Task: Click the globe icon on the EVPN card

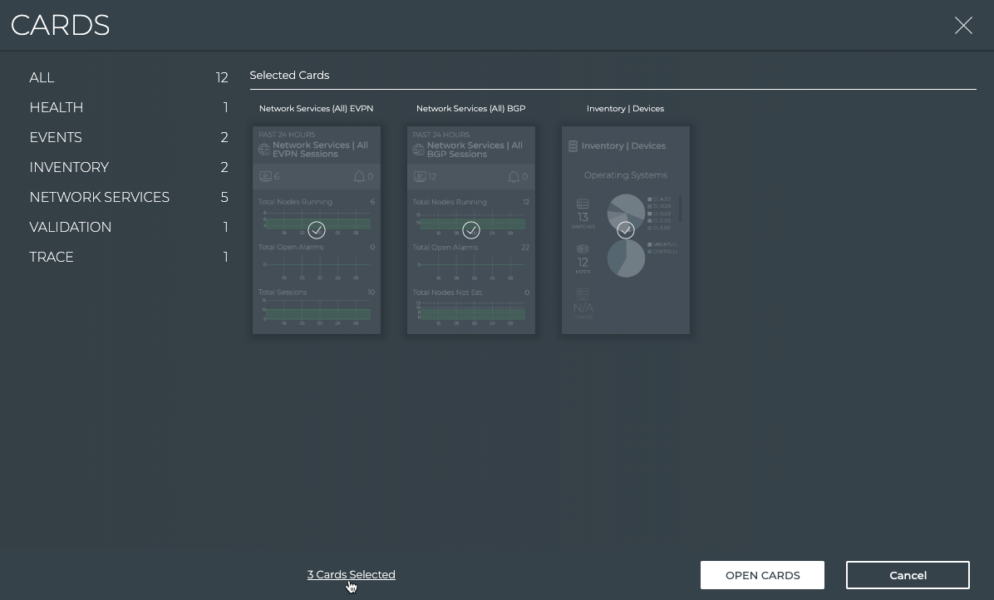Action: click(264, 150)
